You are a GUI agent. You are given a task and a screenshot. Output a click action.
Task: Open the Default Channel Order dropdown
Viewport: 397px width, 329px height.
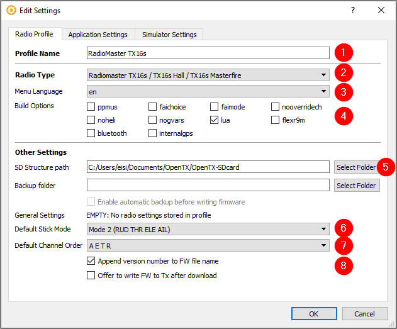[x=208, y=245]
